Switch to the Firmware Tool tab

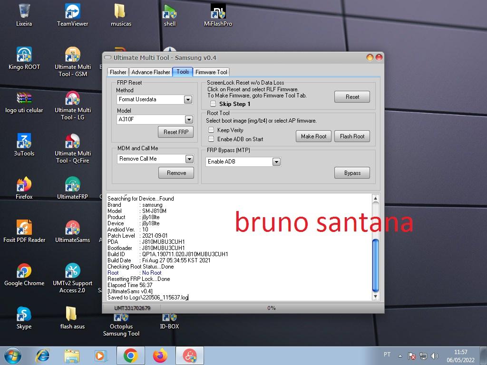pos(211,72)
